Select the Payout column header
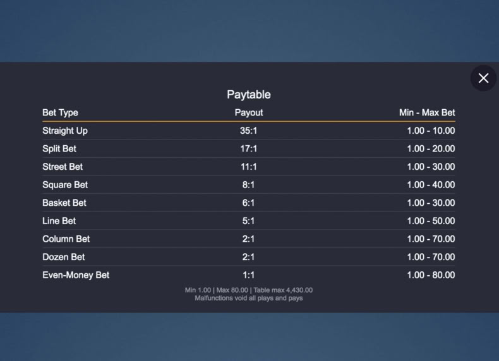 pyautogui.click(x=248, y=112)
